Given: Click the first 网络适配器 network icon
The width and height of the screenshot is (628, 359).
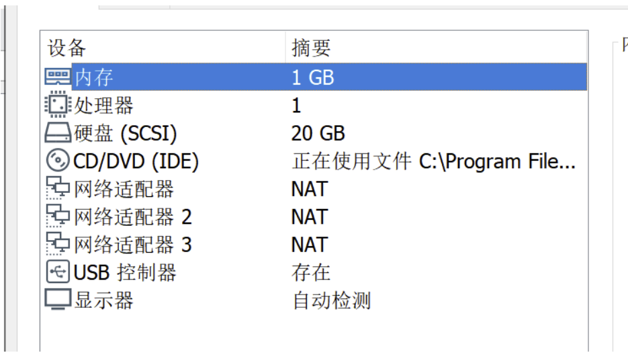Looking at the screenshot, I should 57,189.
